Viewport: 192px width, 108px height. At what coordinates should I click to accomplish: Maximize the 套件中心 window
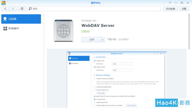(x=182, y=3)
